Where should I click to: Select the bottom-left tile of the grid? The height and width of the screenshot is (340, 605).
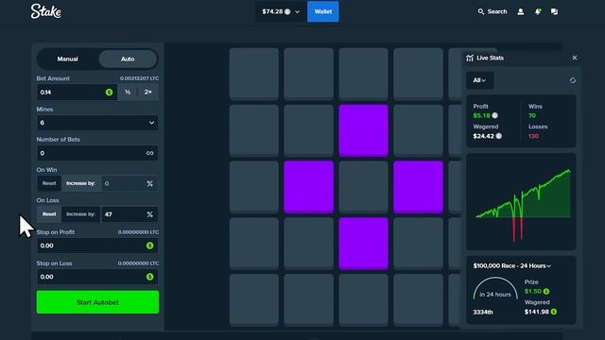click(x=254, y=300)
